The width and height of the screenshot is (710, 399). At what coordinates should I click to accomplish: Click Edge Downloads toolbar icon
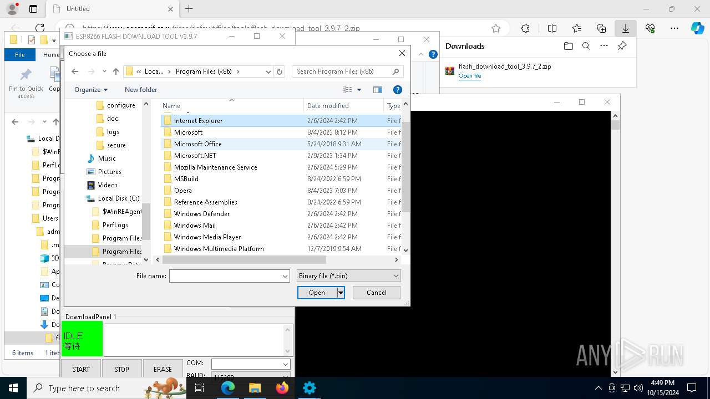point(625,28)
